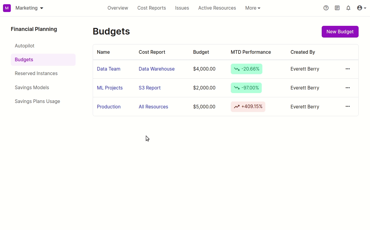
Task: Click the New Budget button
Action: 340,32
